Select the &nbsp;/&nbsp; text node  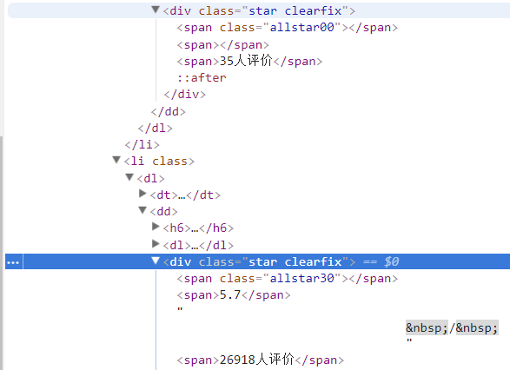pos(452,327)
